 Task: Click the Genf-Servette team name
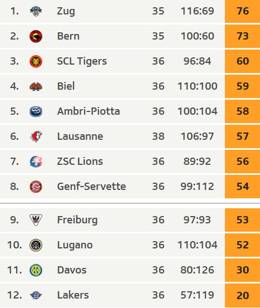point(92,186)
